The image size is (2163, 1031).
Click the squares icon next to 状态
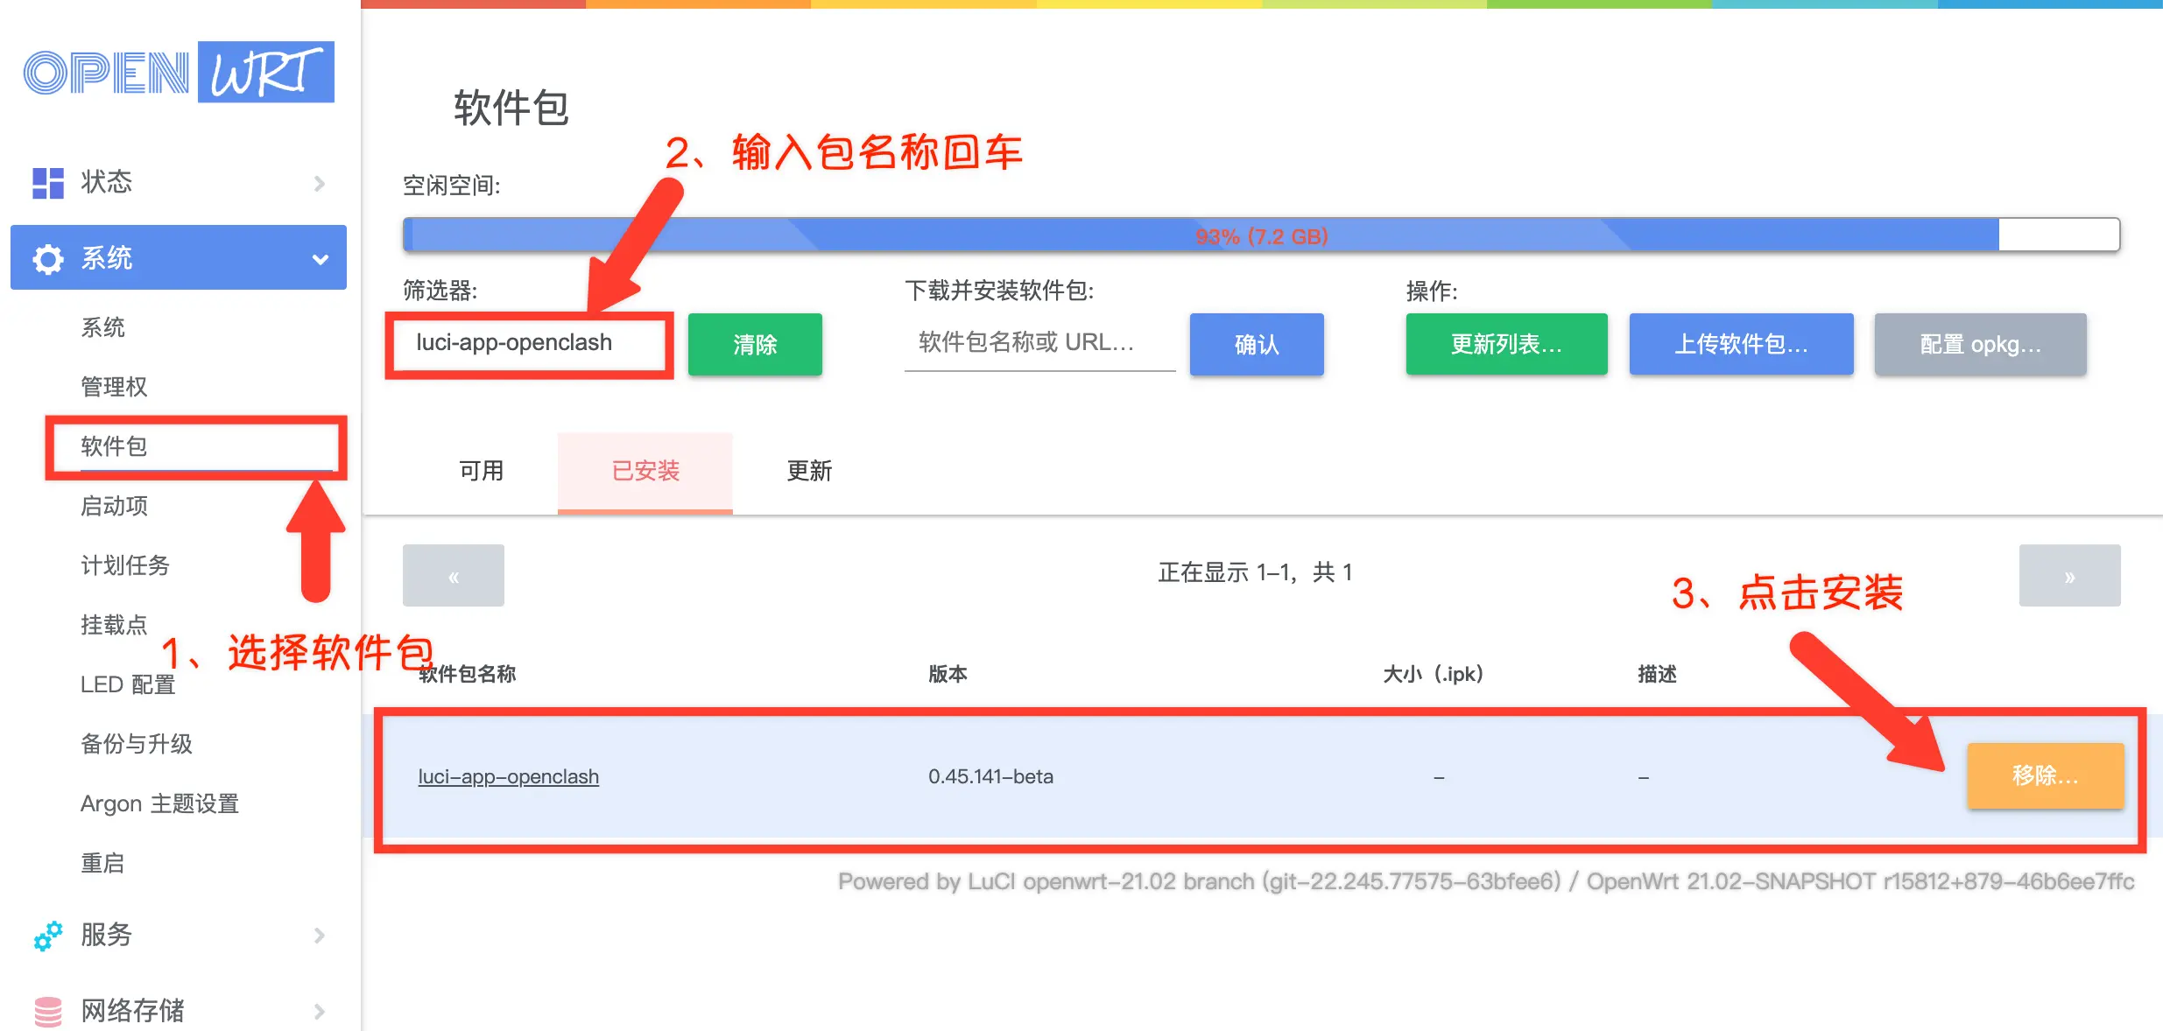point(48,182)
